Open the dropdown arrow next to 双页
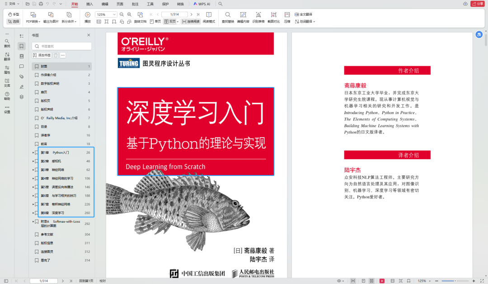Image resolution: width=488 pixels, height=284 pixels. [178, 22]
